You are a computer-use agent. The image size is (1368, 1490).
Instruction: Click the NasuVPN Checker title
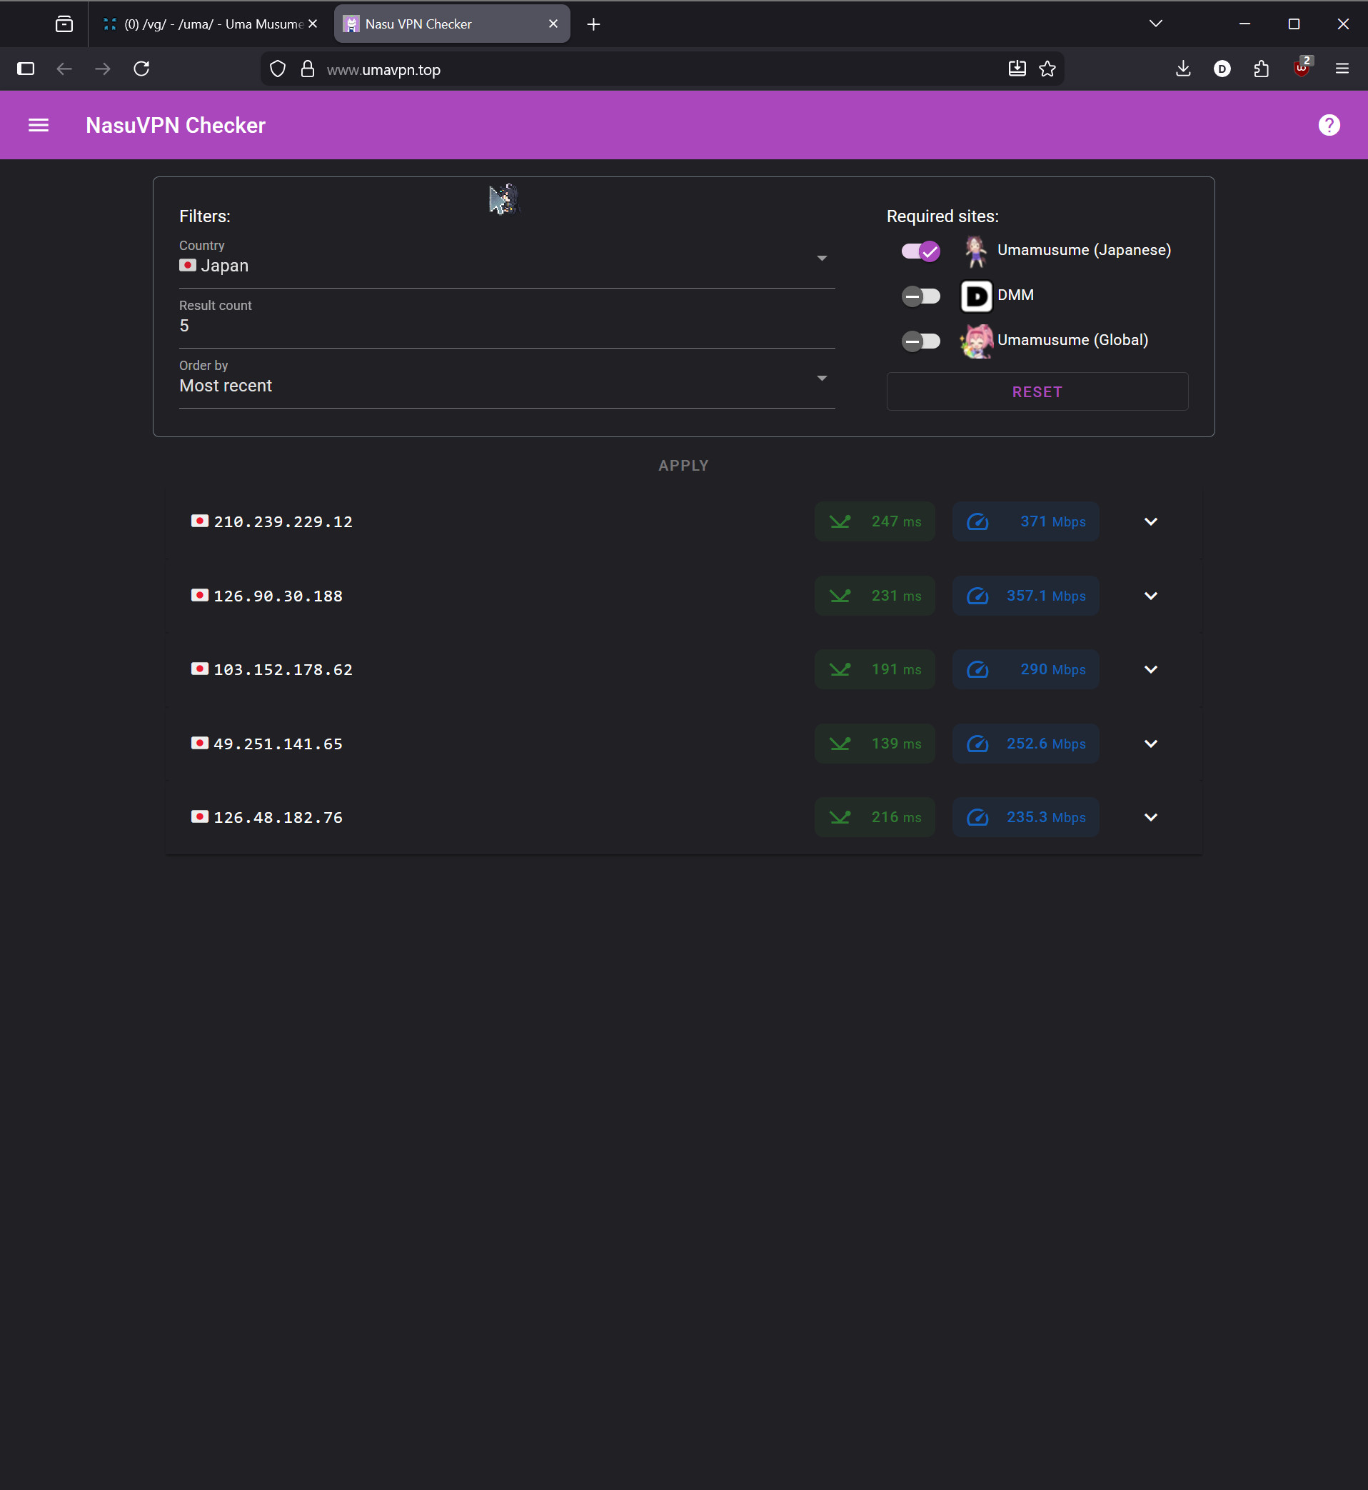(x=176, y=125)
